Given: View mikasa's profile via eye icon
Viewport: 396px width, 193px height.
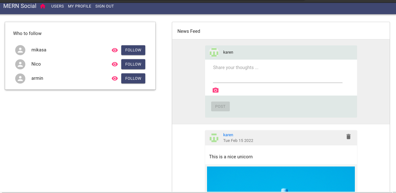Looking at the screenshot, I should coord(115,50).
